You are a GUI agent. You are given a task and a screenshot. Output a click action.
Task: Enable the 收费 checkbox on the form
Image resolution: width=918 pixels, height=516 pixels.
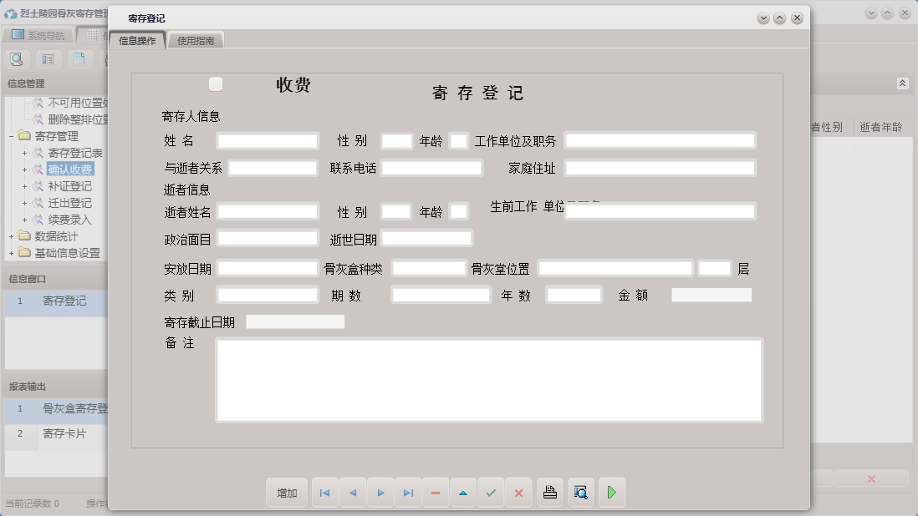[216, 83]
